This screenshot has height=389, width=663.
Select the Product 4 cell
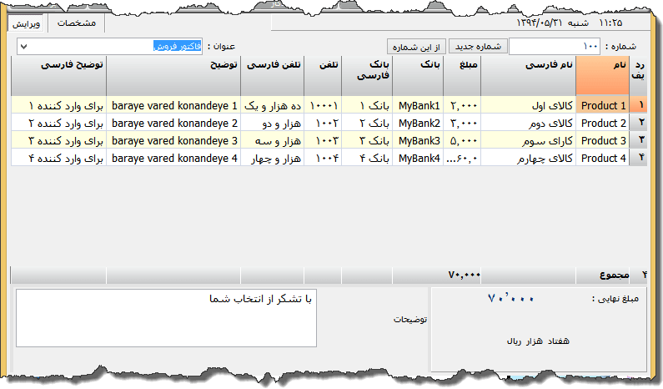pos(602,158)
